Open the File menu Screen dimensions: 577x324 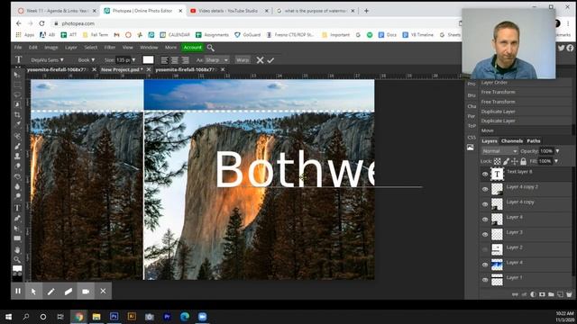pyautogui.click(x=18, y=48)
